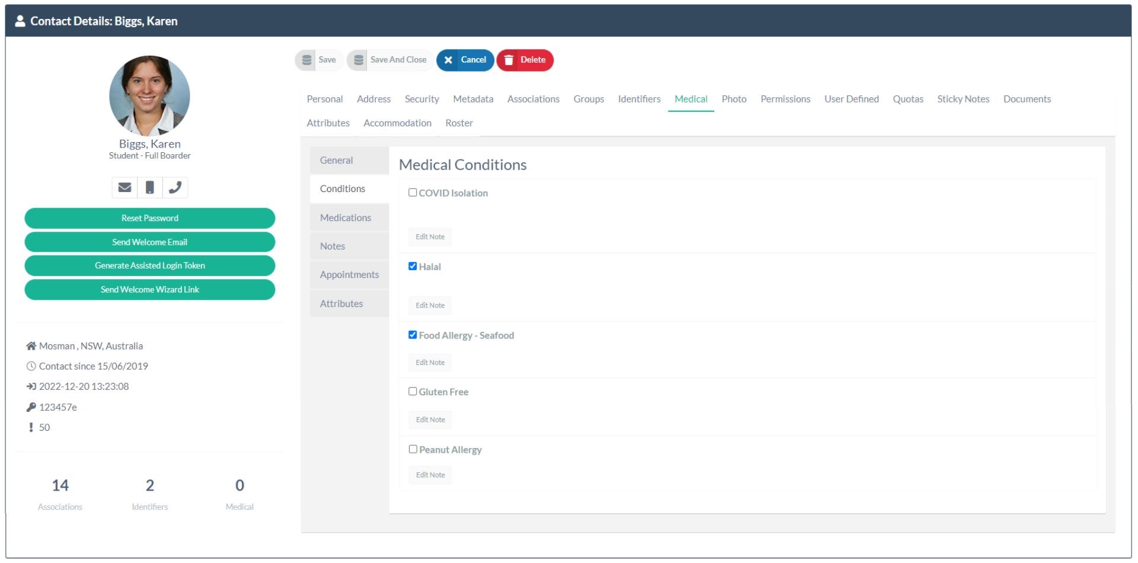Click the red Delete trash button

click(525, 60)
